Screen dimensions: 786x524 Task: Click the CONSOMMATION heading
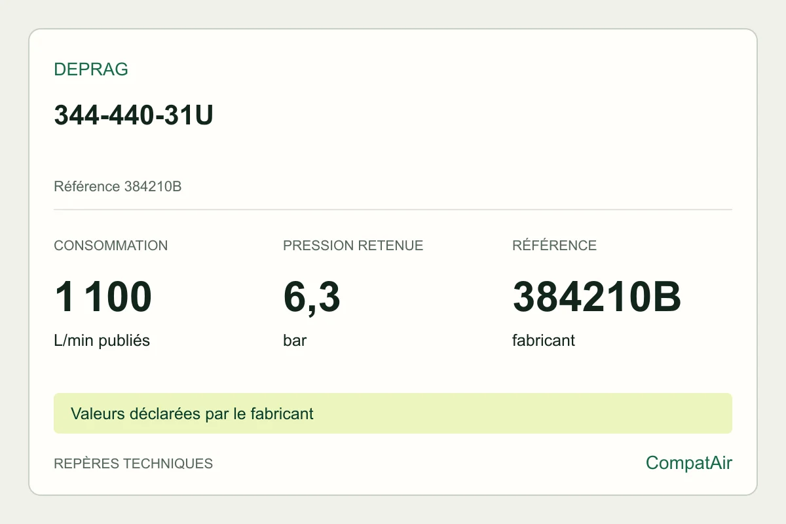[x=111, y=246]
